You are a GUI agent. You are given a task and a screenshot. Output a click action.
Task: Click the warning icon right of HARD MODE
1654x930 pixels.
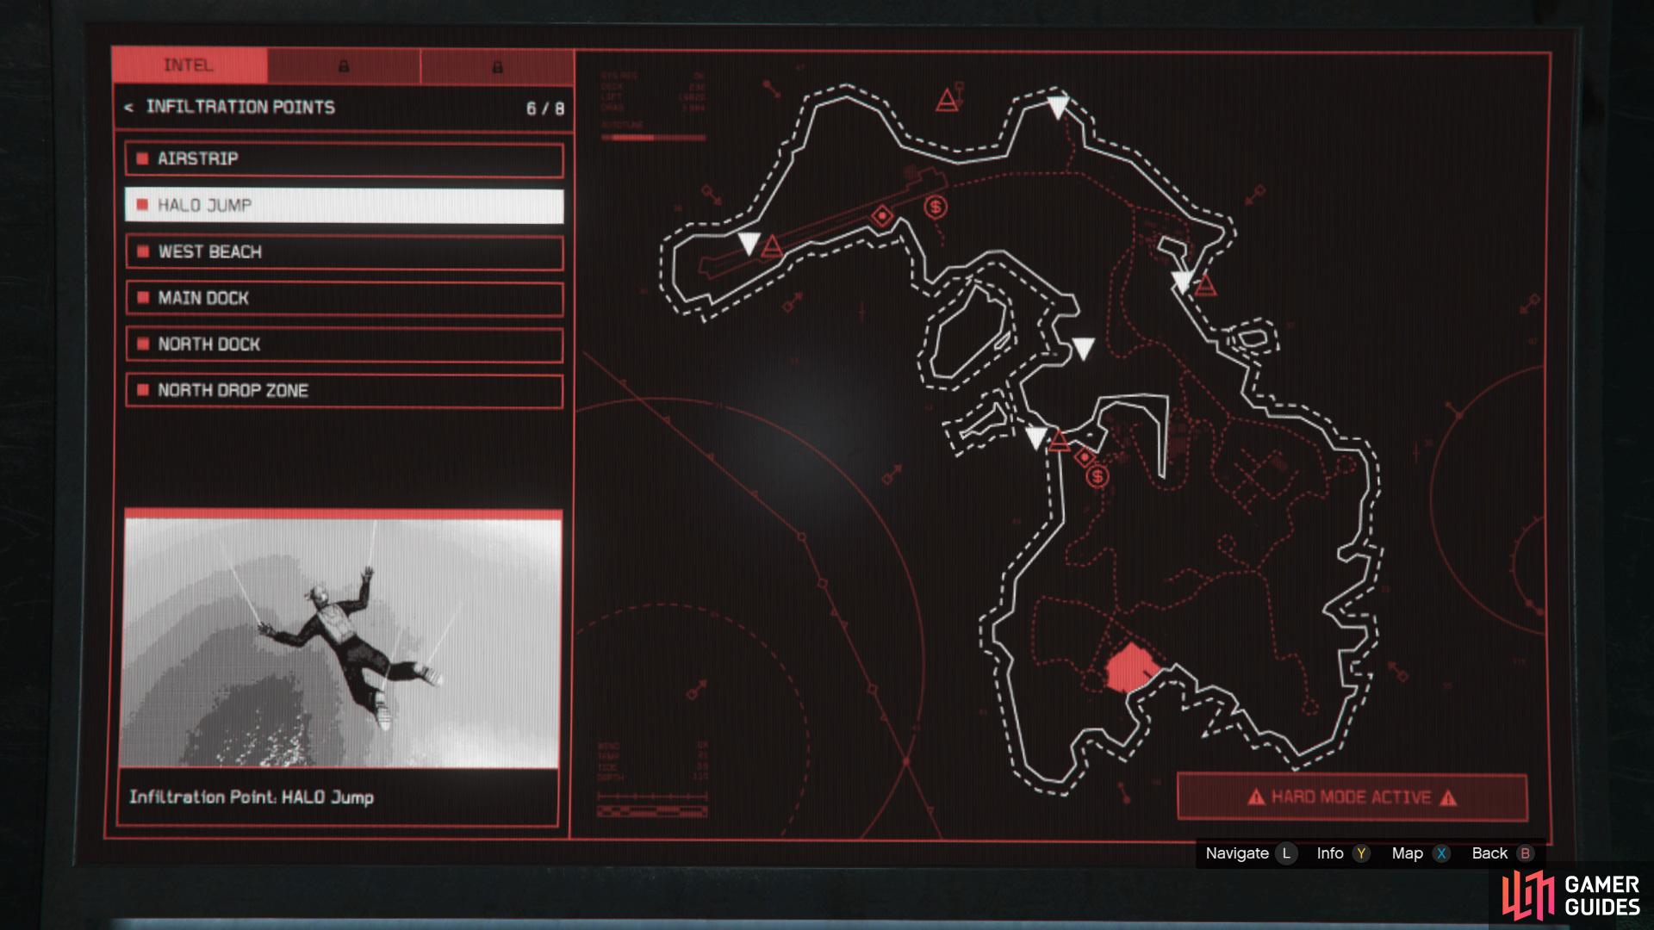coord(1448,797)
